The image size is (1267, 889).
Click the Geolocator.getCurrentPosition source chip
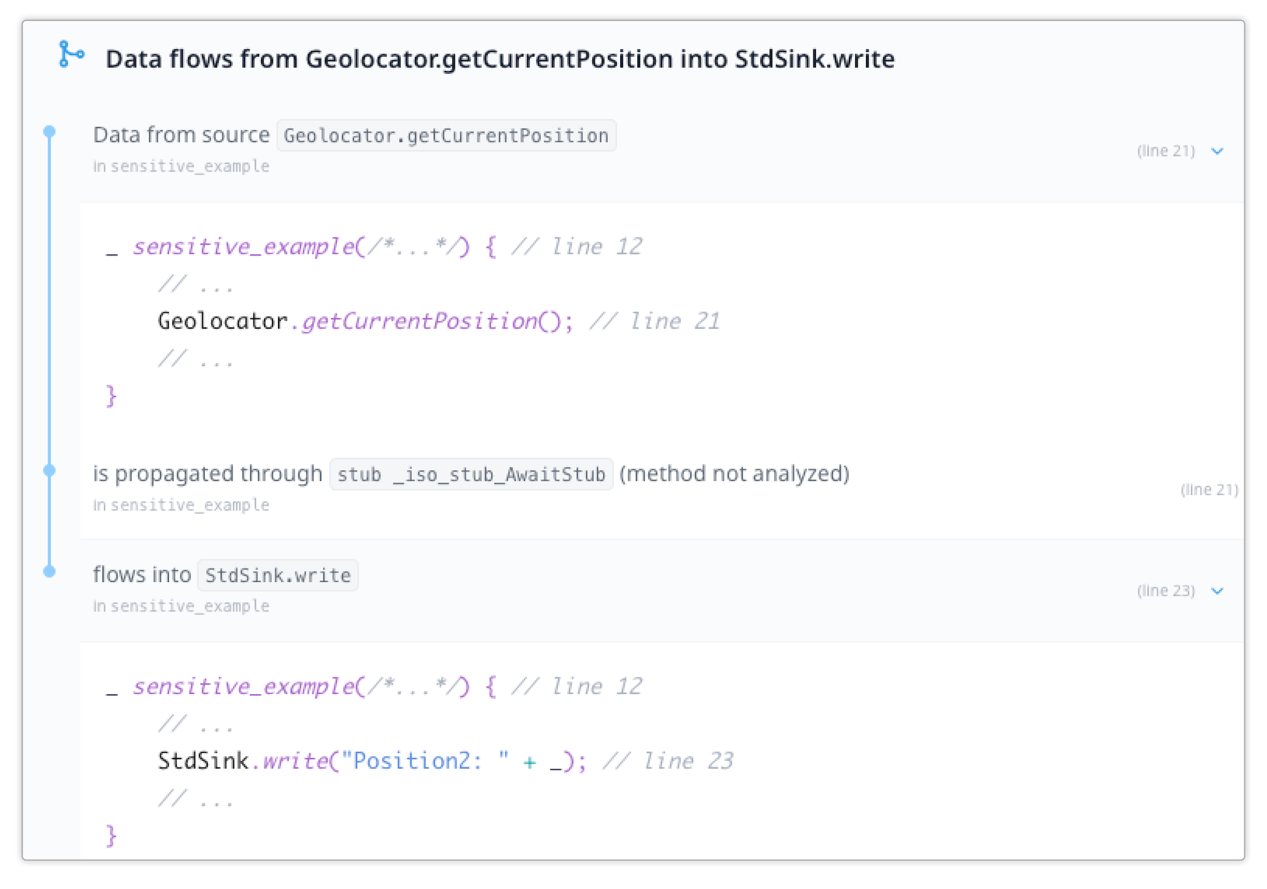tap(446, 135)
